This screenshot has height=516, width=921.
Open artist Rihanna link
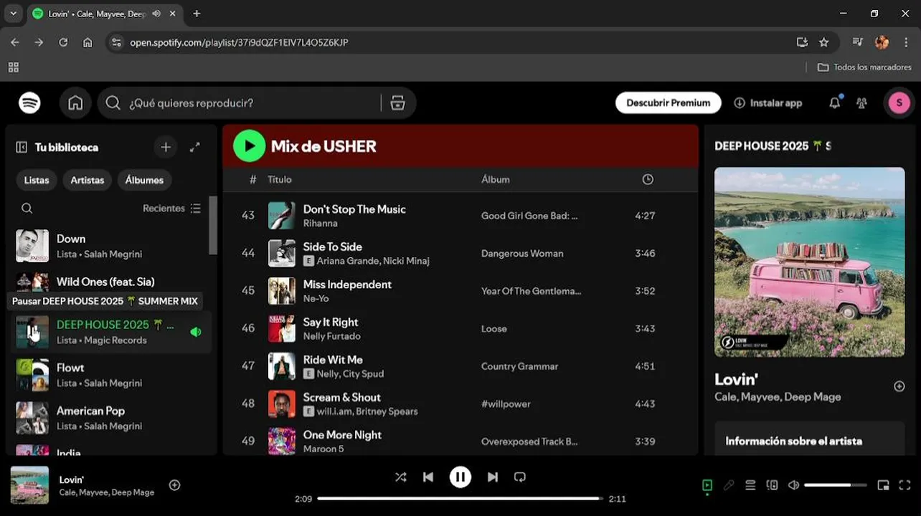pos(320,224)
